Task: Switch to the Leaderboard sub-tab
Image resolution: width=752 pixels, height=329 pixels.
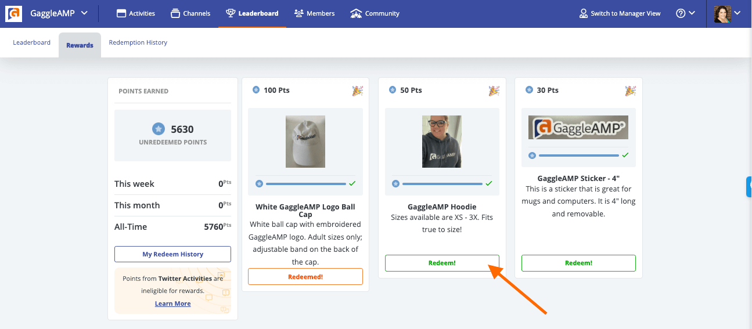Action: pyautogui.click(x=32, y=42)
